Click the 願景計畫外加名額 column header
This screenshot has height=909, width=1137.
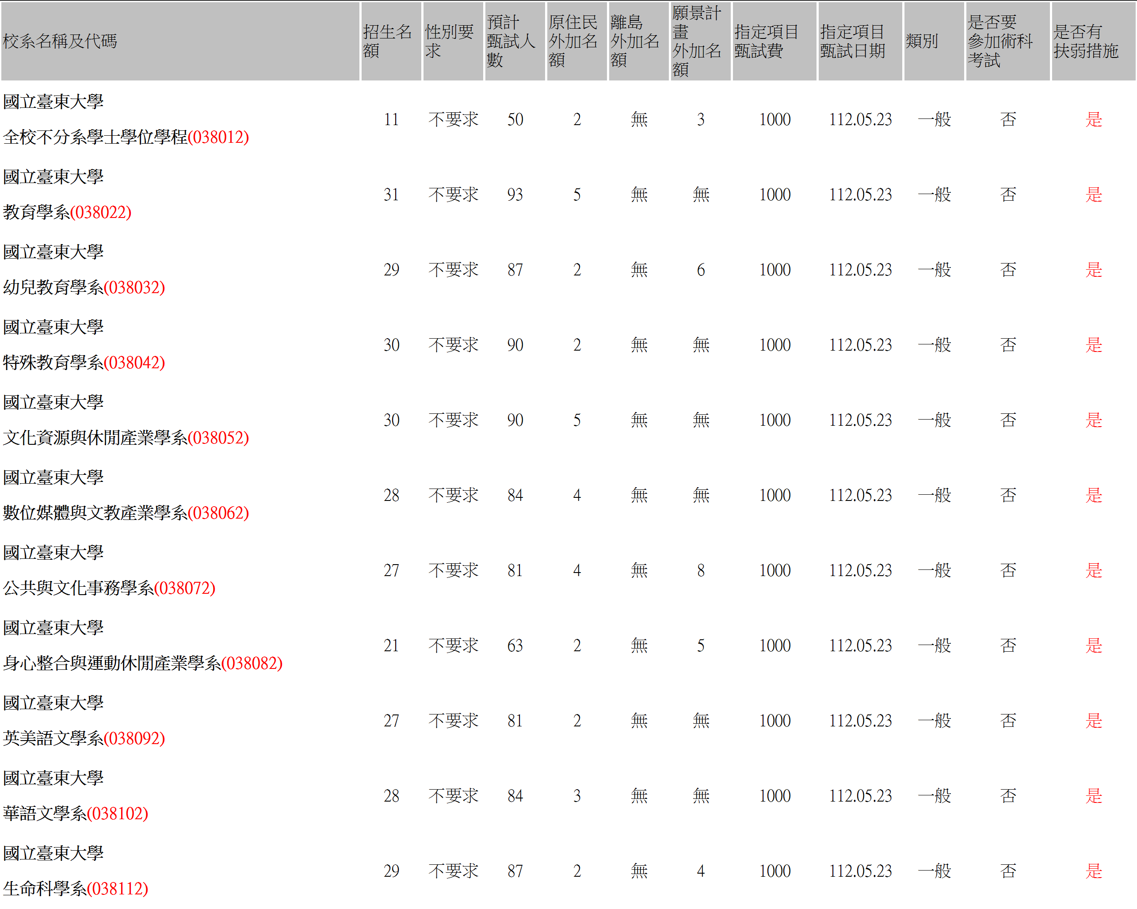tap(700, 41)
